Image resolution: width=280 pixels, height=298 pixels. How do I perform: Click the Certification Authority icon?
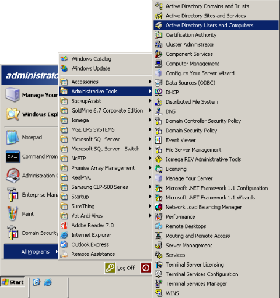pos(159,35)
